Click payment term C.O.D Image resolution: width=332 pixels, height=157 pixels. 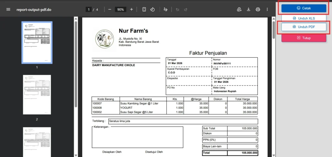click(x=172, y=72)
